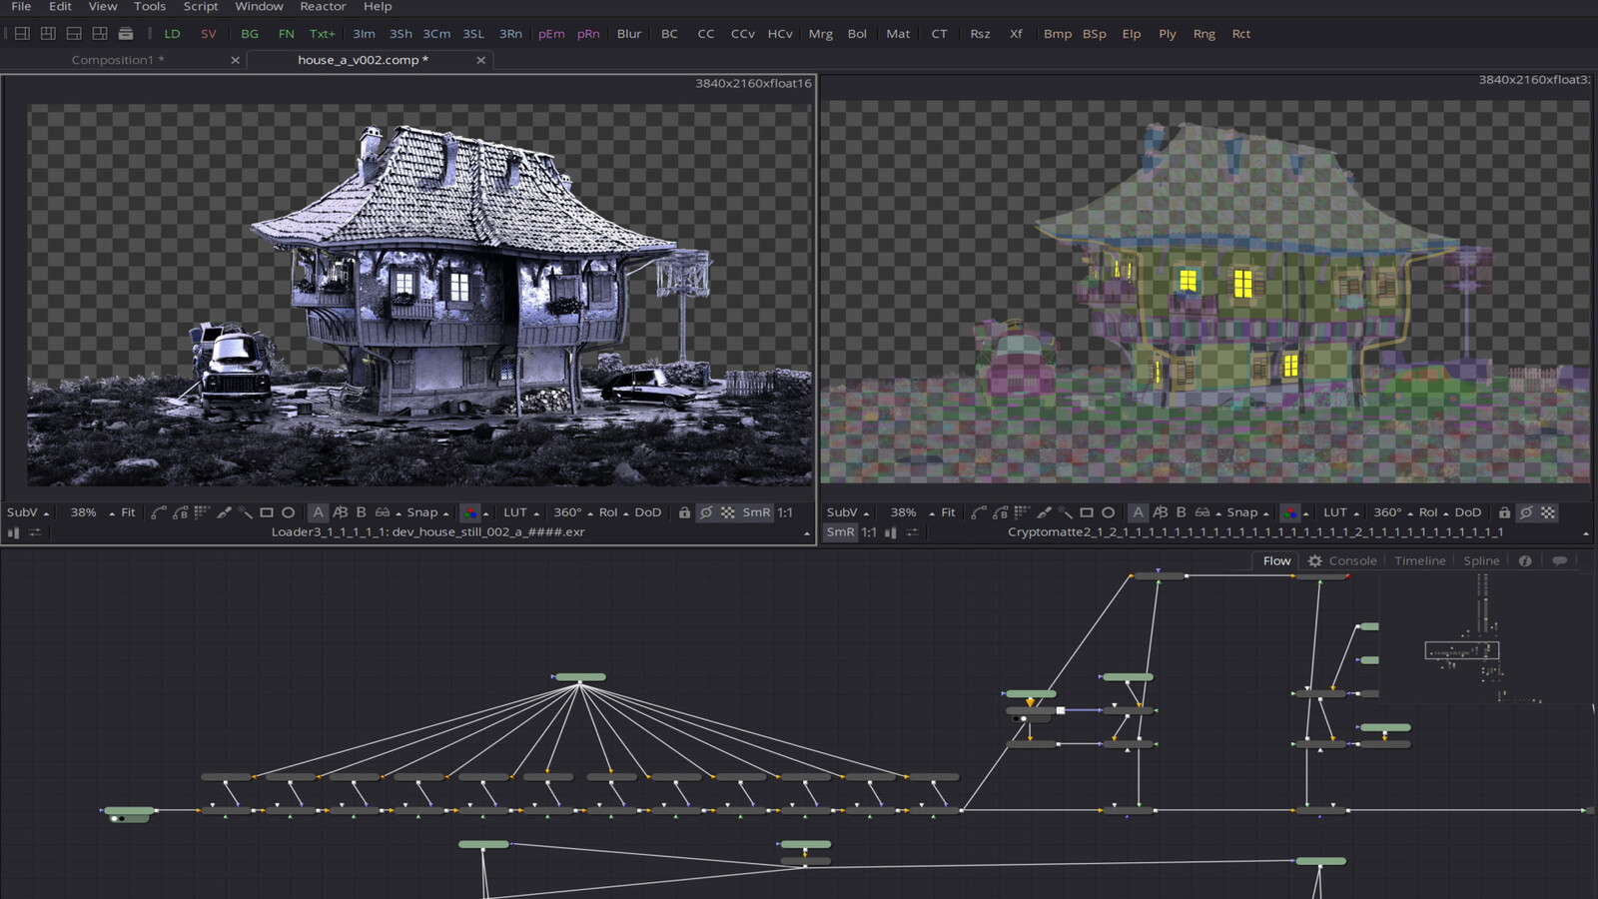Toggle A/B split view in the left viewer
Viewport: 1598px width, 899px height.
340,511
